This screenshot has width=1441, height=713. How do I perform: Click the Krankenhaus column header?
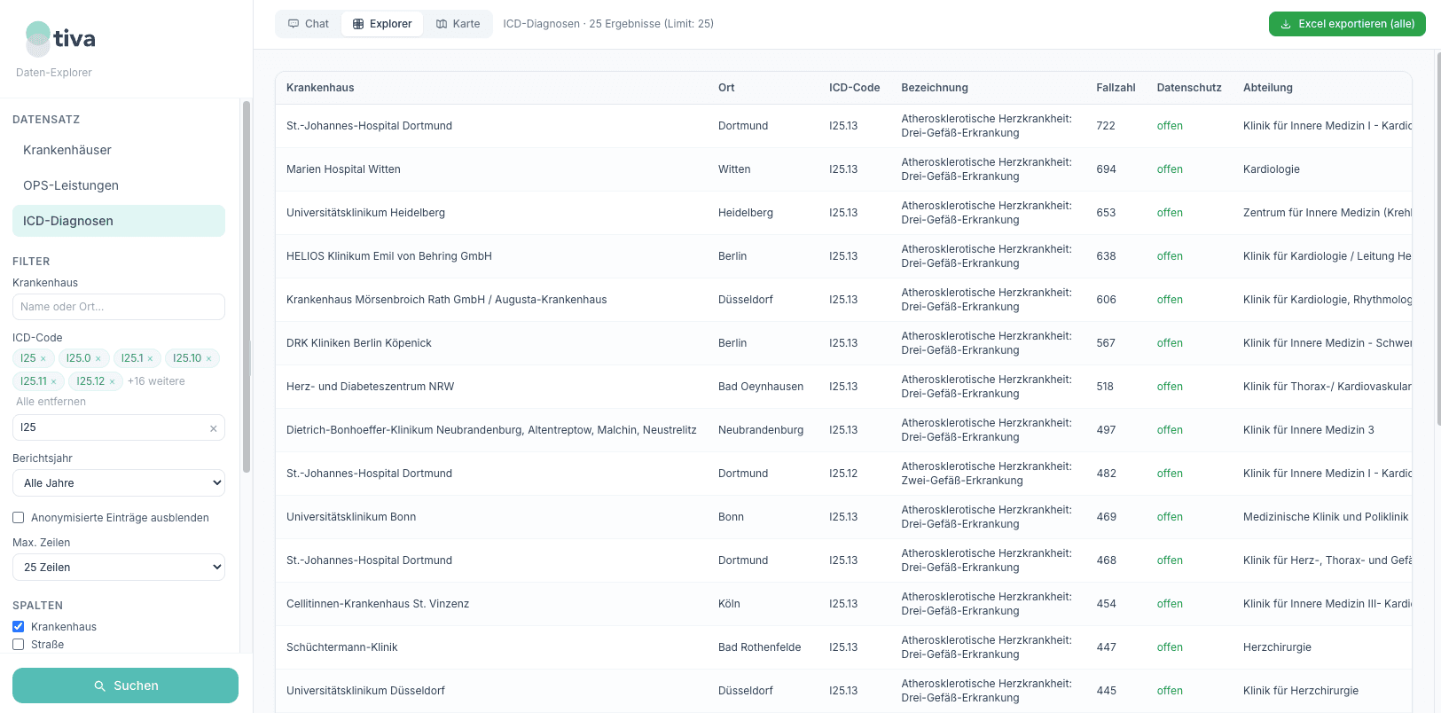point(320,88)
